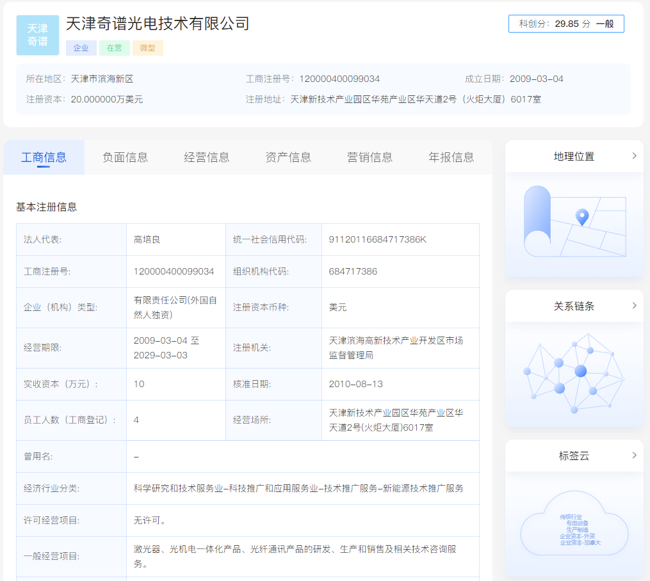The height and width of the screenshot is (581, 650).
Task: Click the header 注册地址 value text
Action: (x=416, y=99)
